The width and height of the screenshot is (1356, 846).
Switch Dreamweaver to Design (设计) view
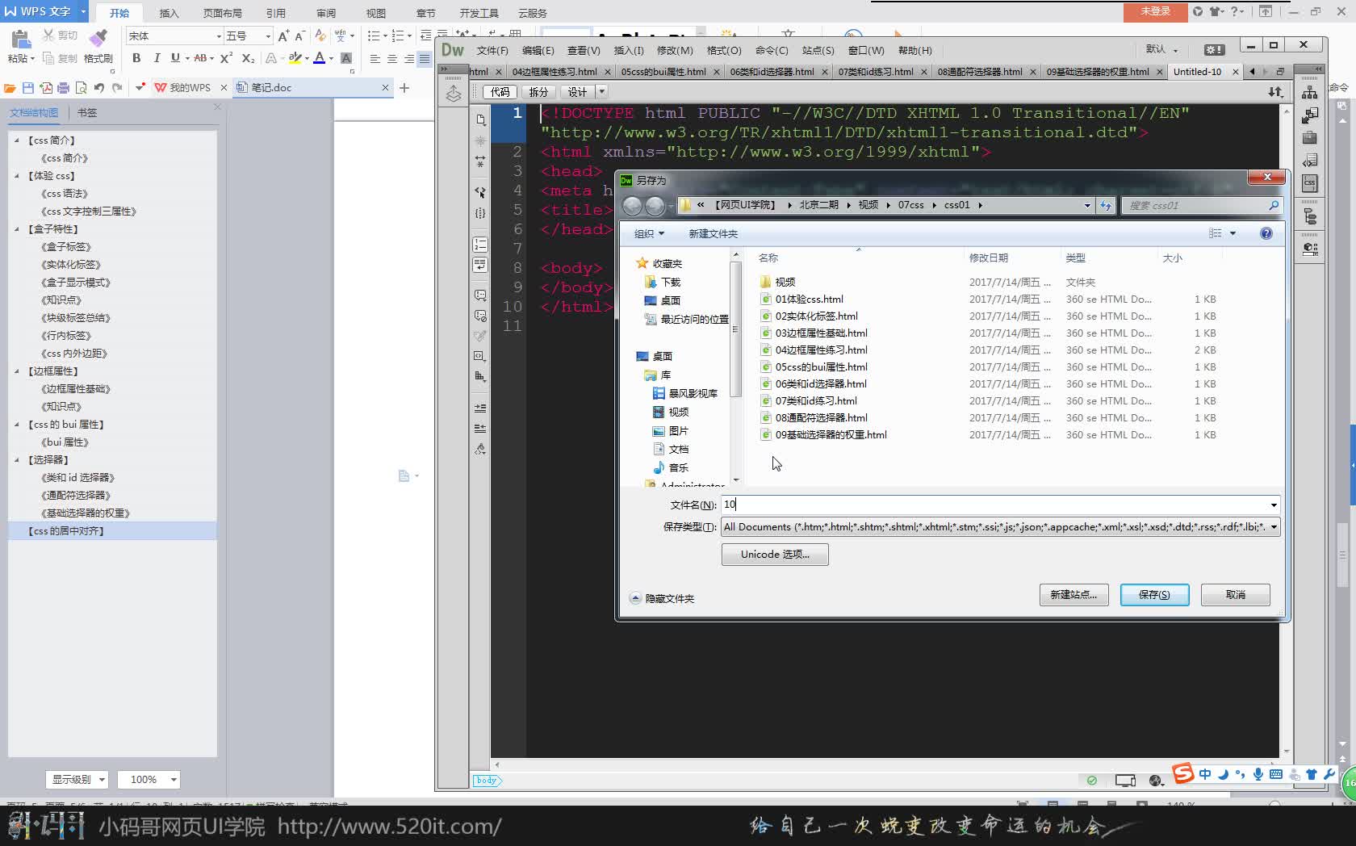[576, 92]
